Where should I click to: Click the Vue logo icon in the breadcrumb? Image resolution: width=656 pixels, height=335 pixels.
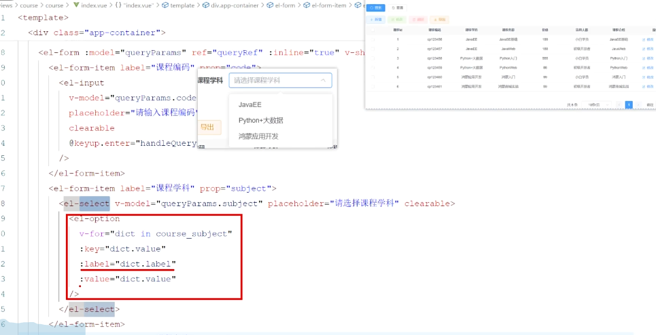[x=76, y=5]
